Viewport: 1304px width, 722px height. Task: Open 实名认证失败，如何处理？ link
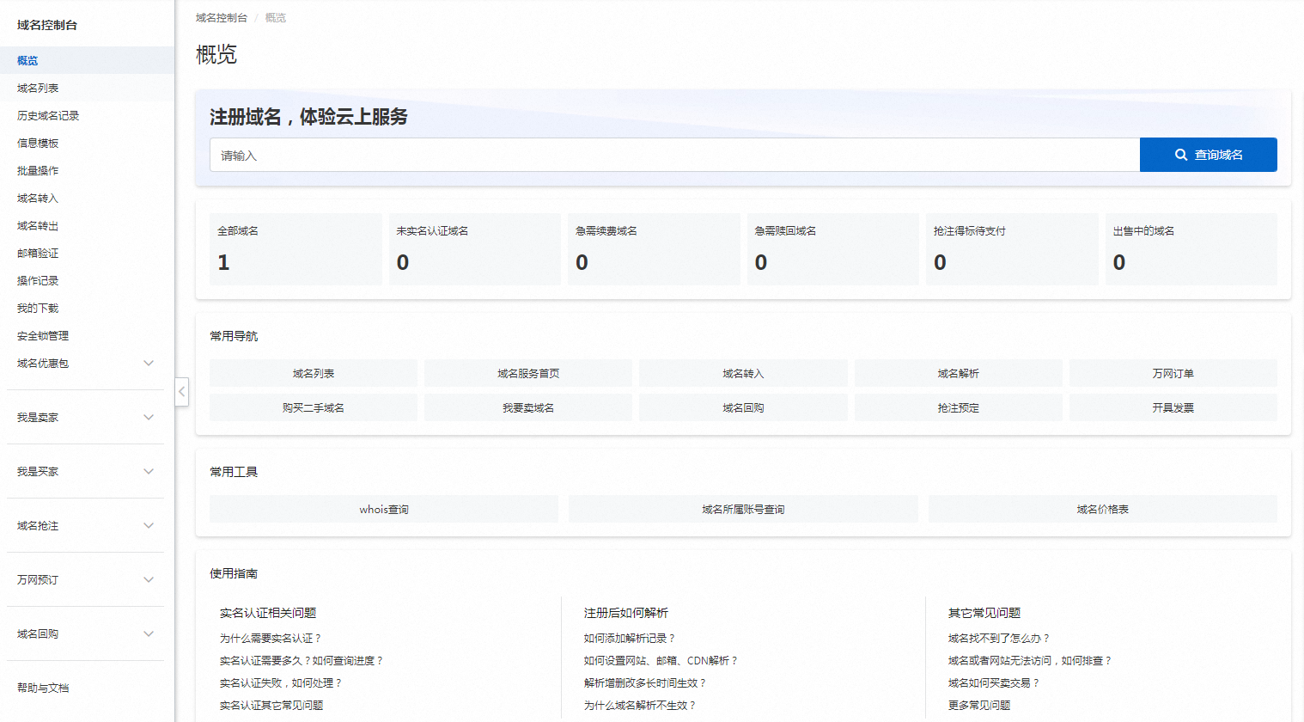(x=281, y=682)
